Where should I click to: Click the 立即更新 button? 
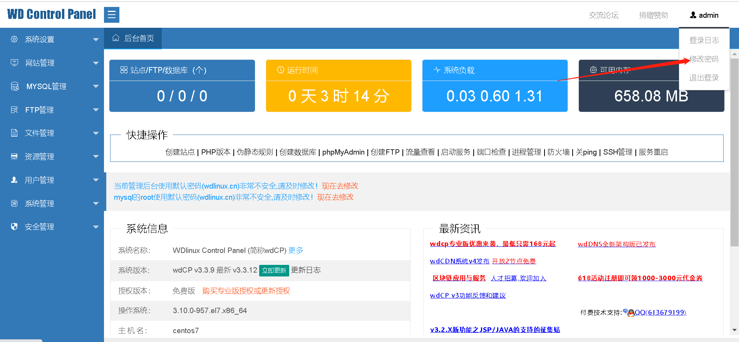point(274,270)
